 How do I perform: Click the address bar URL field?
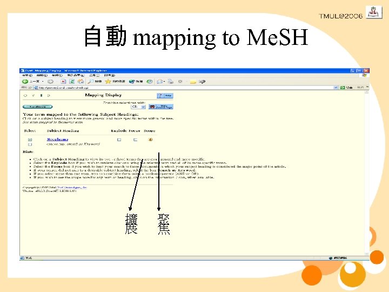point(186,88)
